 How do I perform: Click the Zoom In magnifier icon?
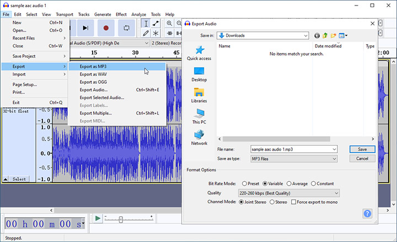coord(169,24)
